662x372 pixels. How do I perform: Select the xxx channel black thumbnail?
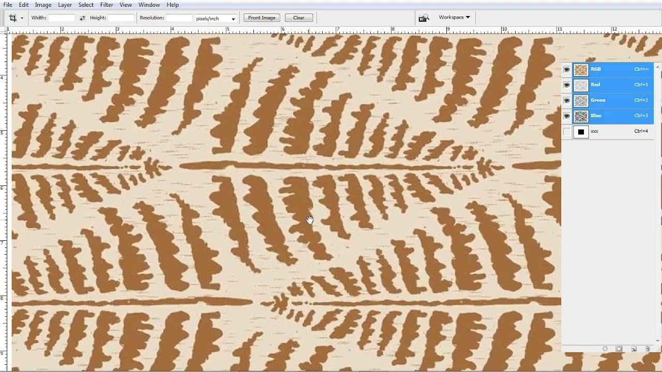click(581, 132)
